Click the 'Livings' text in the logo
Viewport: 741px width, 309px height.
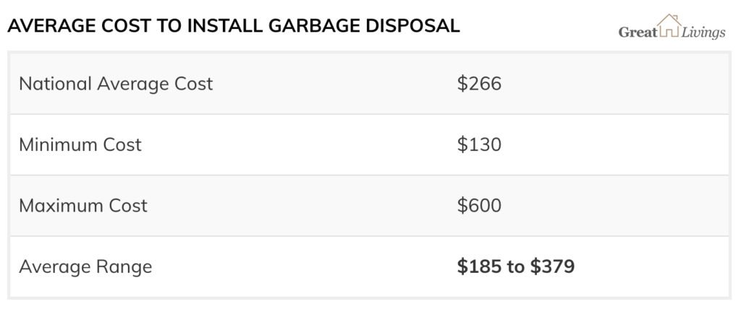703,32
